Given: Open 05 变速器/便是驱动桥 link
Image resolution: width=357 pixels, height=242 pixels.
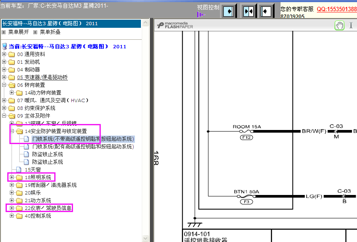Looking at the screenshot, I should click(42, 77).
